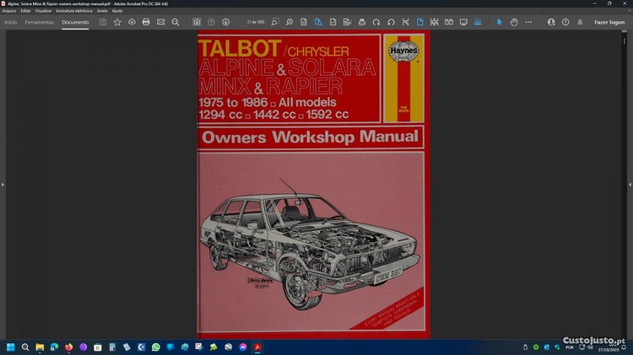This screenshot has width=633, height=355.
Task: Switch to the Ferramentas tab
Action: click(x=39, y=22)
